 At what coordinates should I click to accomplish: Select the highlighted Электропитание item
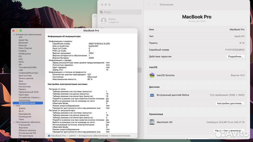(x=28, y=103)
